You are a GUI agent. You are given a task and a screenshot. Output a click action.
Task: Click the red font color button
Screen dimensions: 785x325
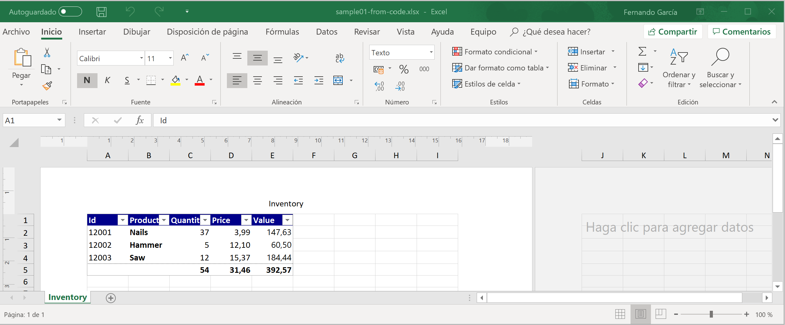[x=200, y=80]
